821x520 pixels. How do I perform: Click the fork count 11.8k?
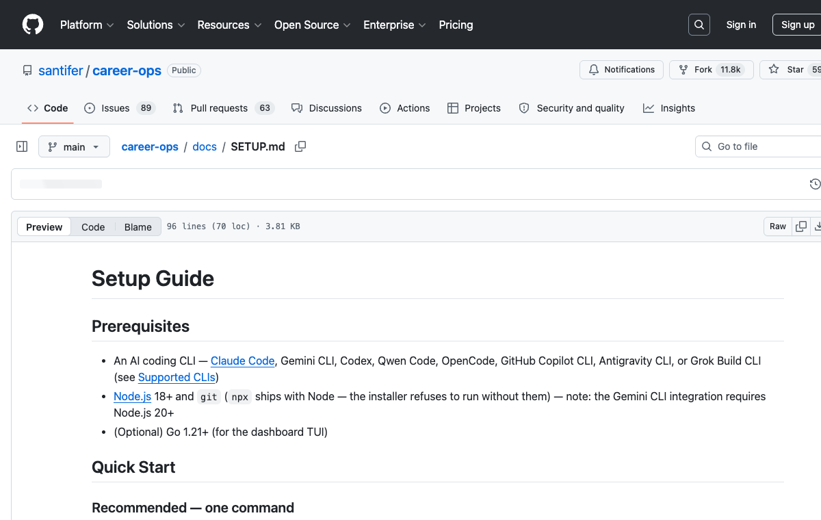pyautogui.click(x=731, y=70)
